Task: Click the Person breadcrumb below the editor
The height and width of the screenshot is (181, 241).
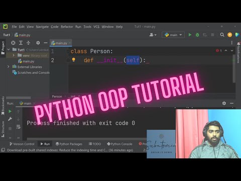Action: 57,97
